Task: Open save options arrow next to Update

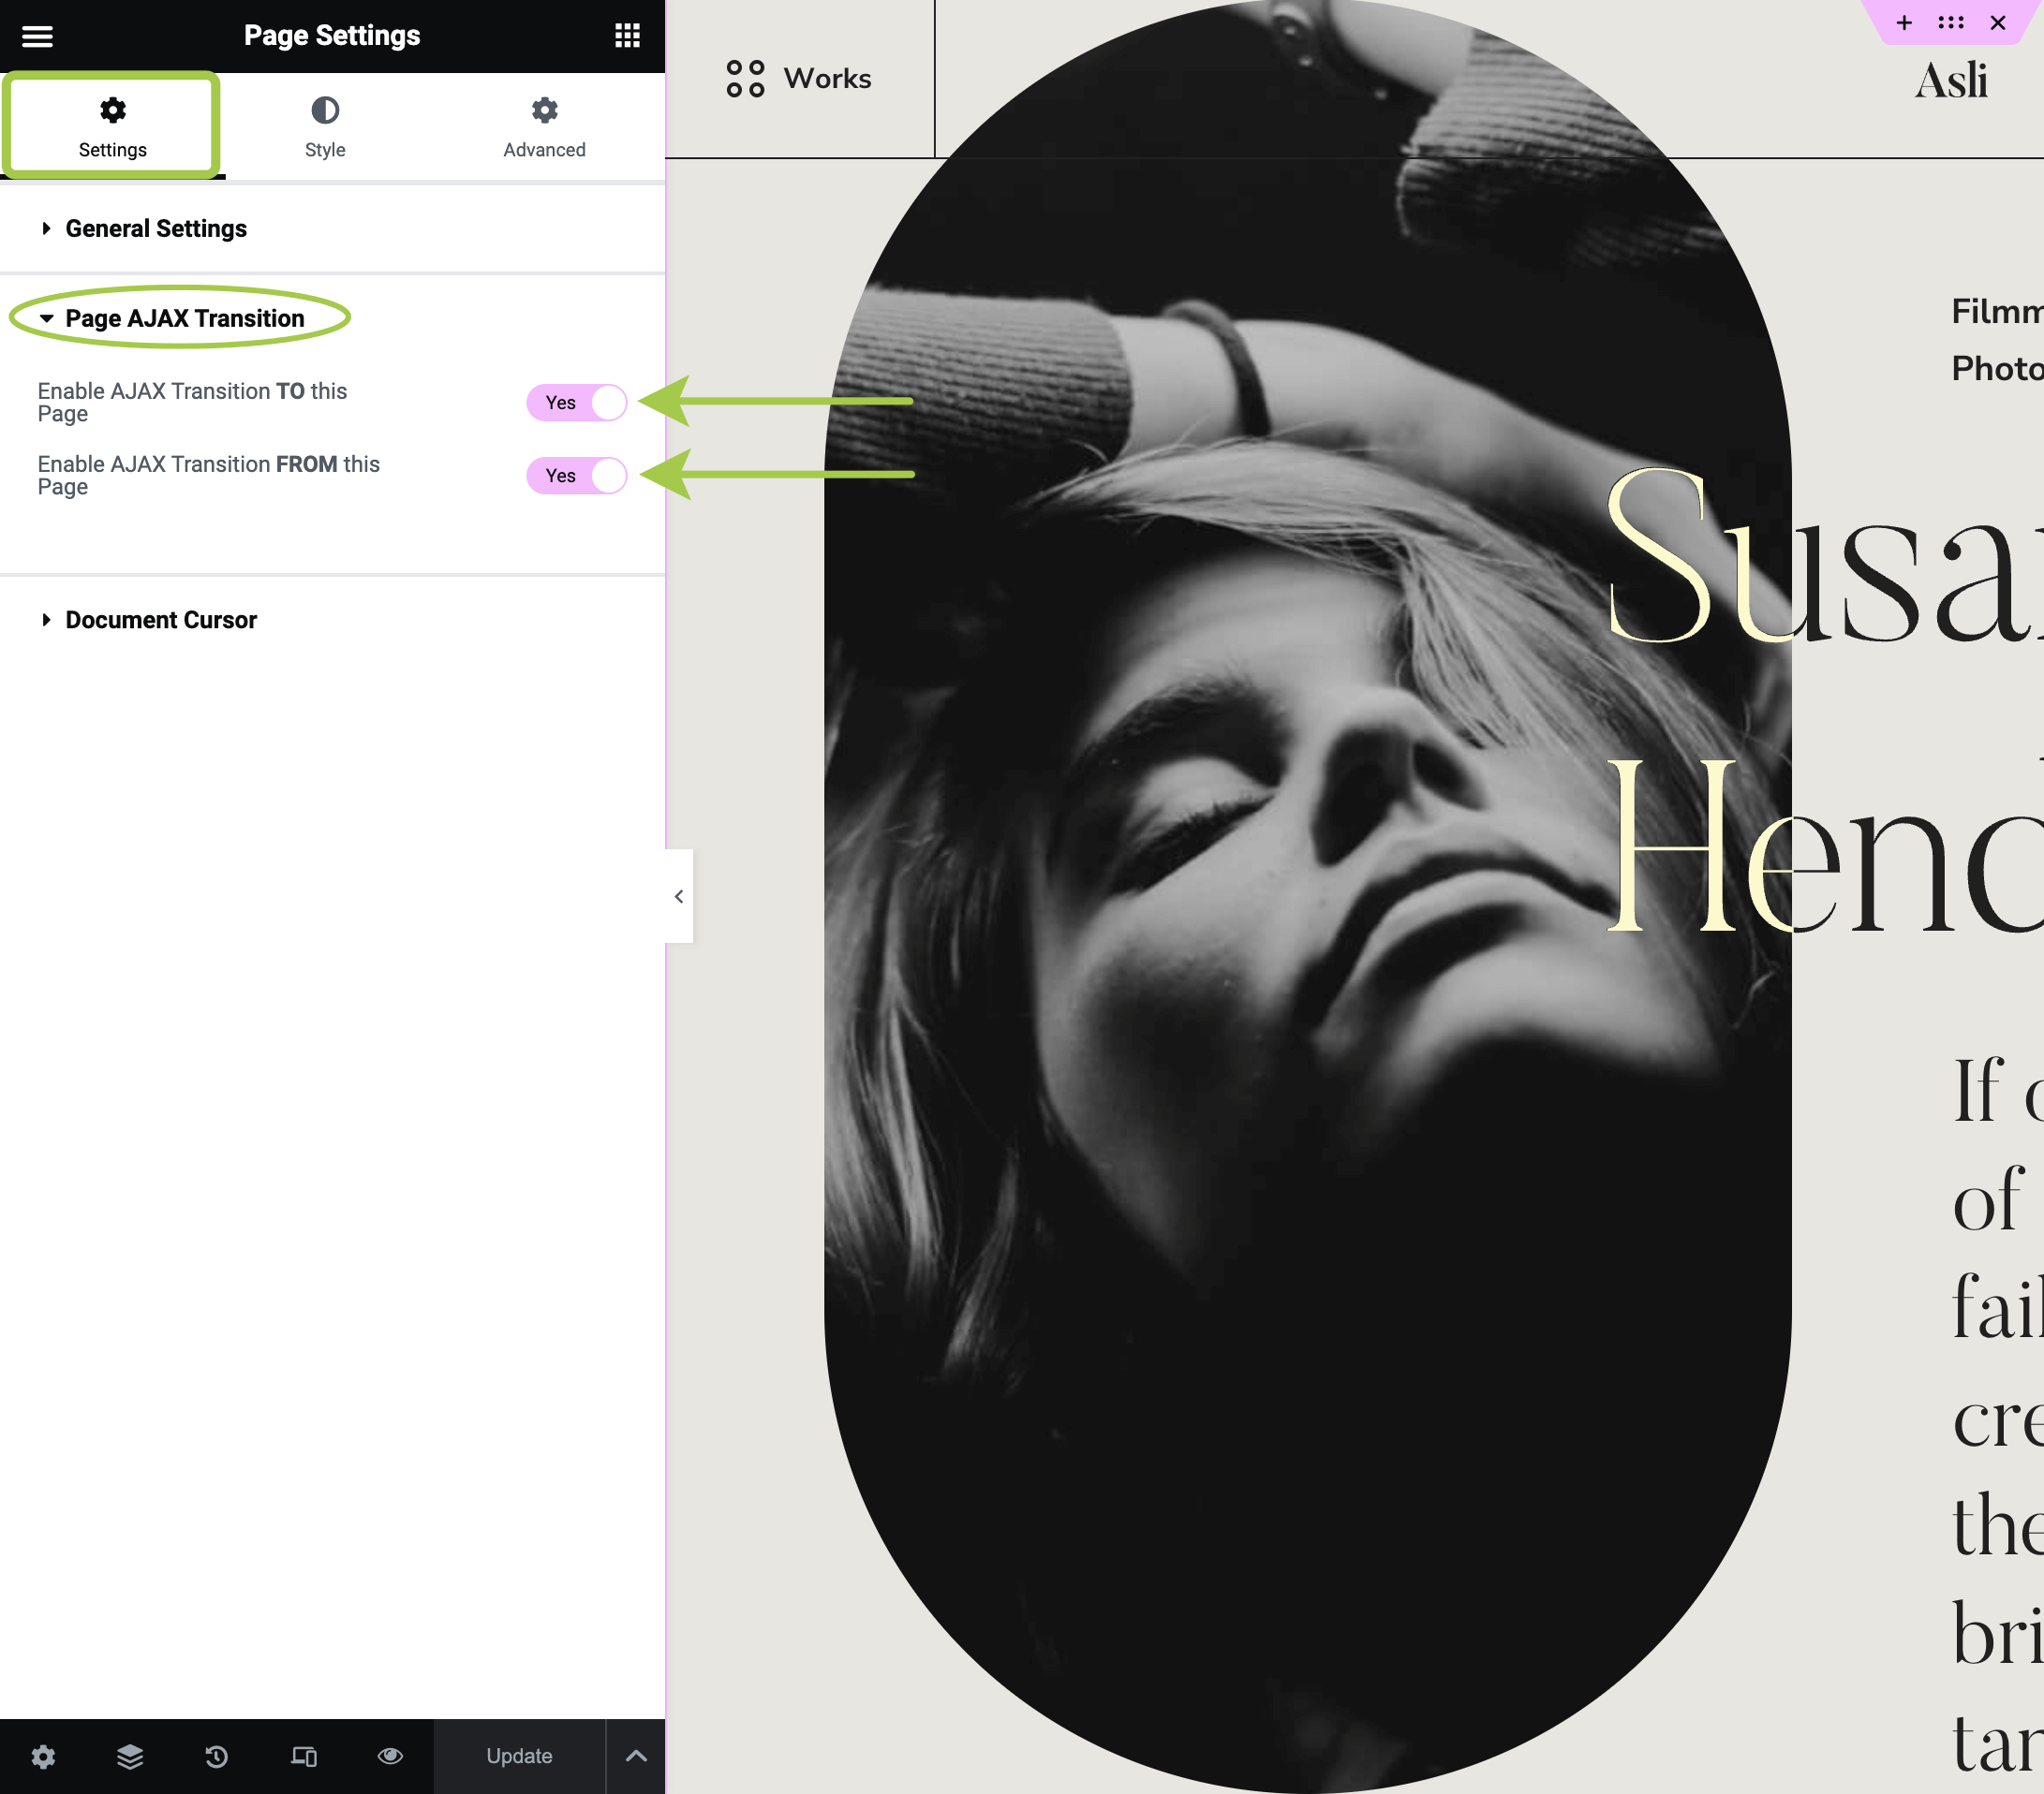Action: pyautogui.click(x=636, y=1756)
